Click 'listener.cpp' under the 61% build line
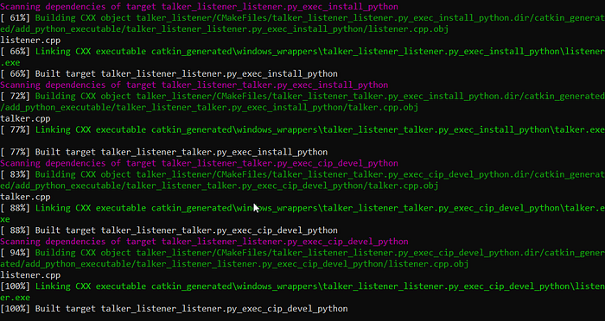 (30, 40)
